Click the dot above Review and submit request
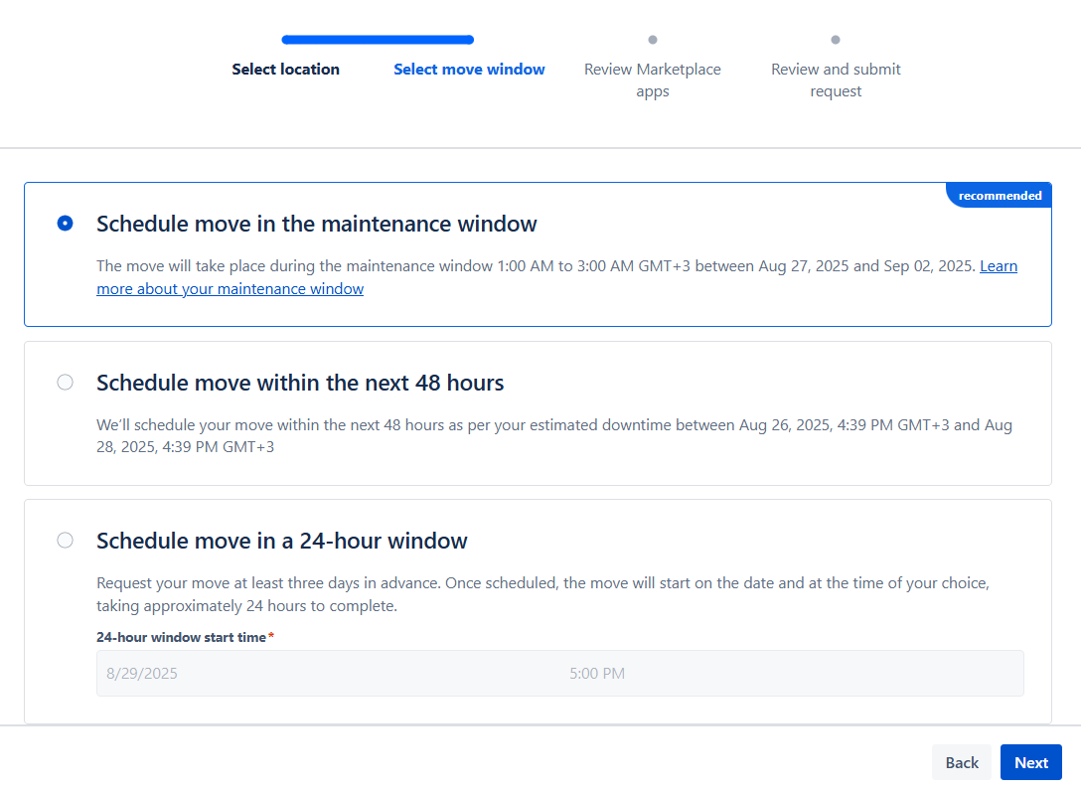The width and height of the screenshot is (1081, 792). (x=836, y=40)
